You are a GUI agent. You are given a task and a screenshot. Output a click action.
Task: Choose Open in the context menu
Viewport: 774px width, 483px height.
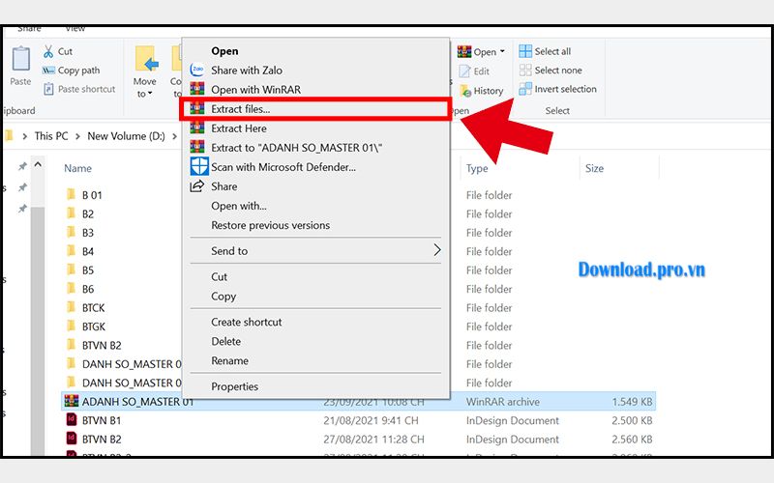click(224, 51)
